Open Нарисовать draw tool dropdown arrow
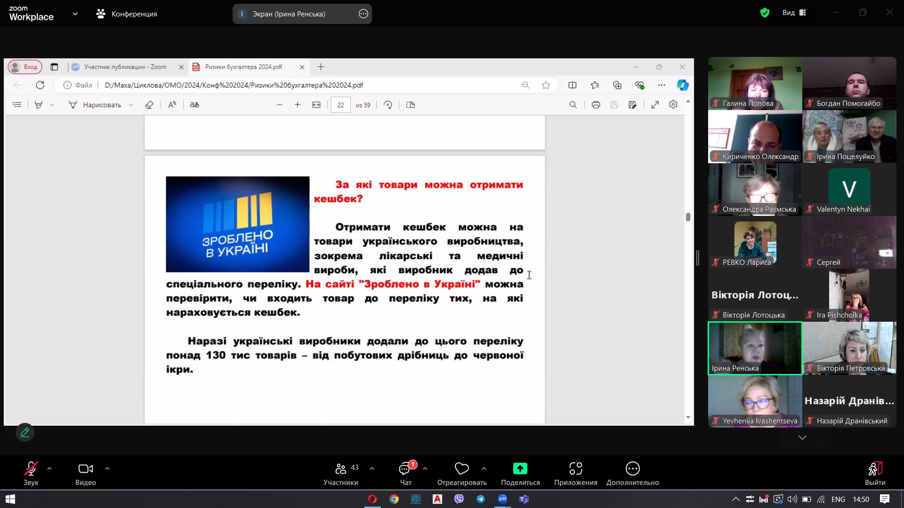 (131, 105)
